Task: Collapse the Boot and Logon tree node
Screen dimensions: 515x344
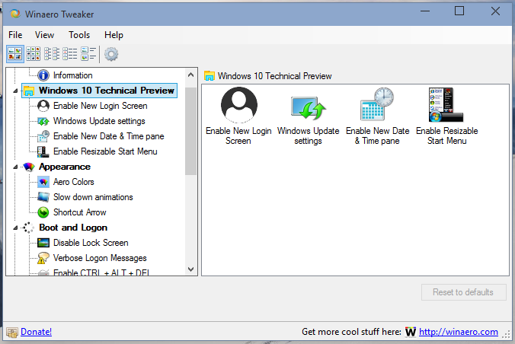Action: tap(15, 228)
